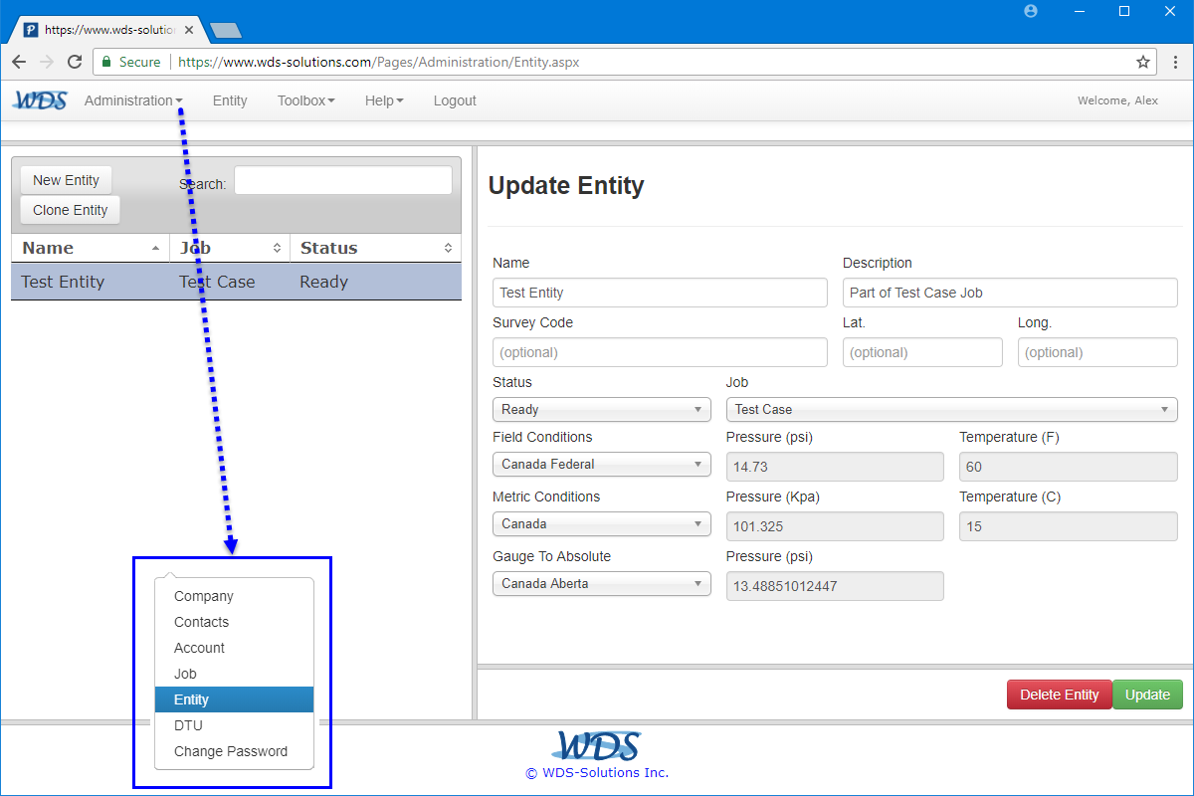Bookmark page with star icon
Viewport: 1194px width, 796px height.
1143,62
